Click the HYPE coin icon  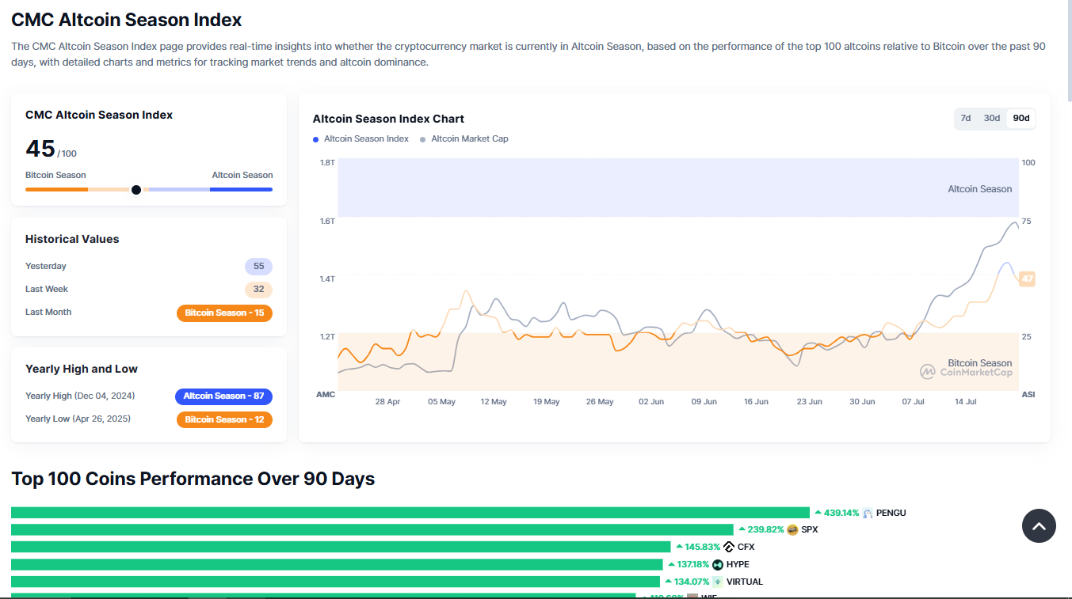(x=718, y=564)
